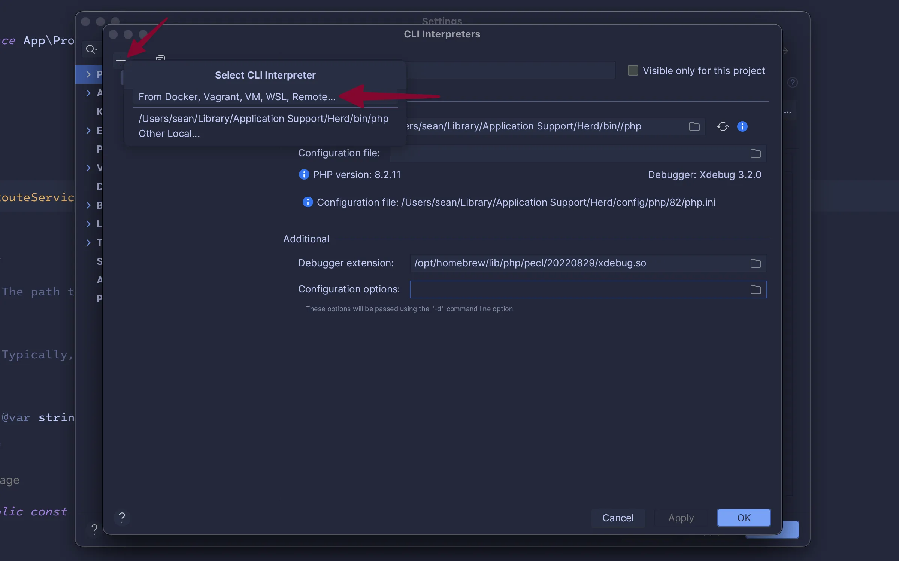899x561 pixels.
Task: Select the Herd/bin/php interpreter path entry
Action: click(x=263, y=119)
